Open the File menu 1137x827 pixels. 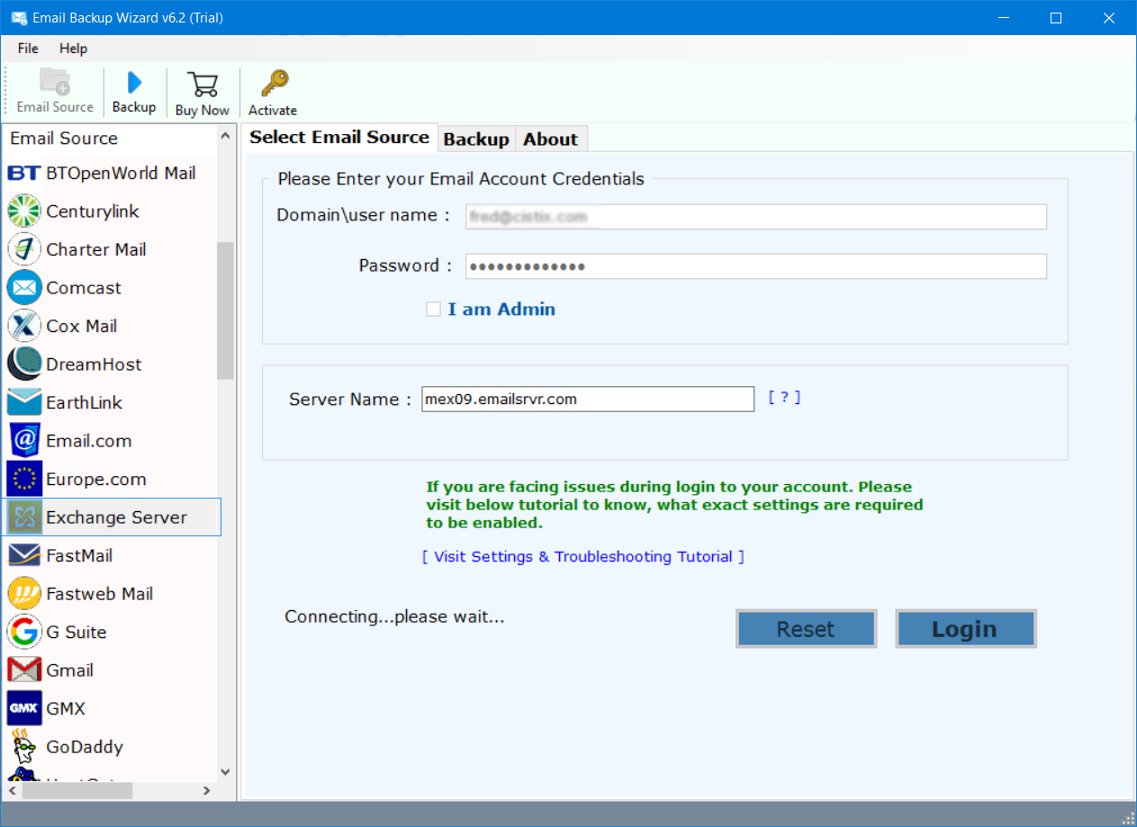28,49
